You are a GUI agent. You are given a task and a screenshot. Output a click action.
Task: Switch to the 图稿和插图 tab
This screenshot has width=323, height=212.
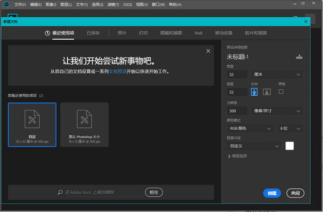pos(171,33)
